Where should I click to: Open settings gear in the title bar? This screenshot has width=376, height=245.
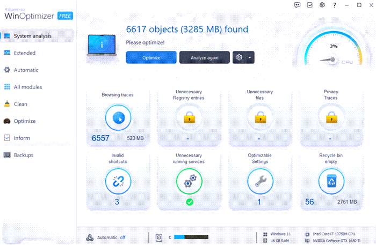322,5
